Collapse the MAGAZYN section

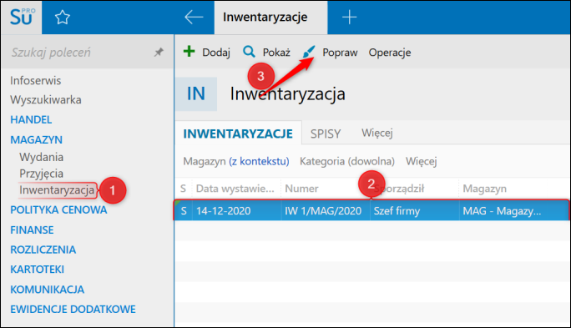coord(37,139)
